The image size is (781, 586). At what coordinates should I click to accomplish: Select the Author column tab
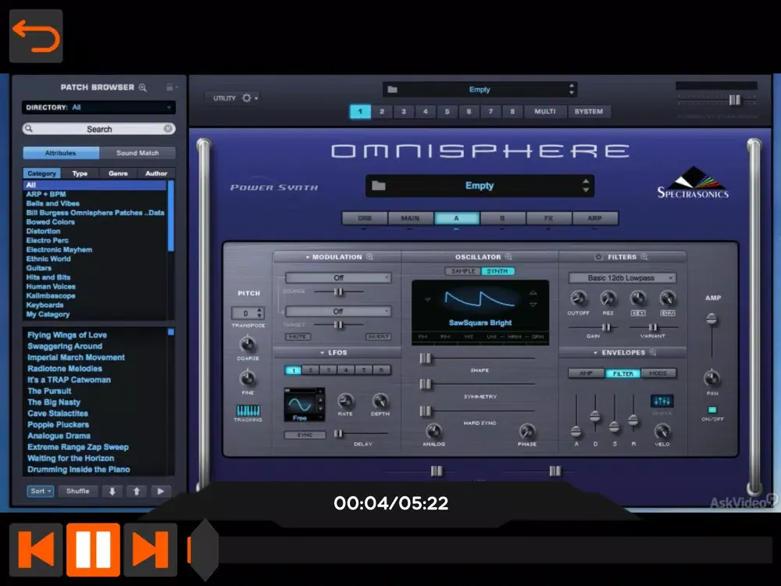point(156,173)
